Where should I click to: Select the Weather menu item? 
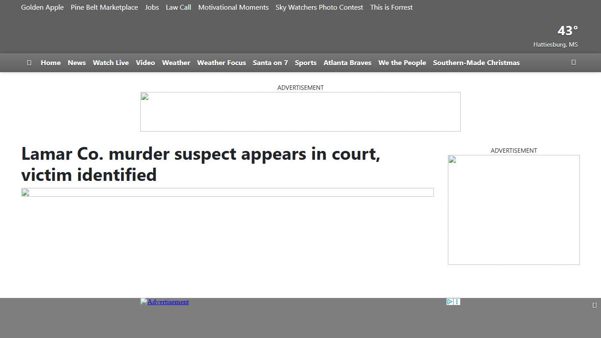pyautogui.click(x=176, y=62)
